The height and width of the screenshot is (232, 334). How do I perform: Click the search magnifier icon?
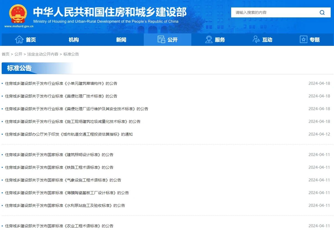322,12
